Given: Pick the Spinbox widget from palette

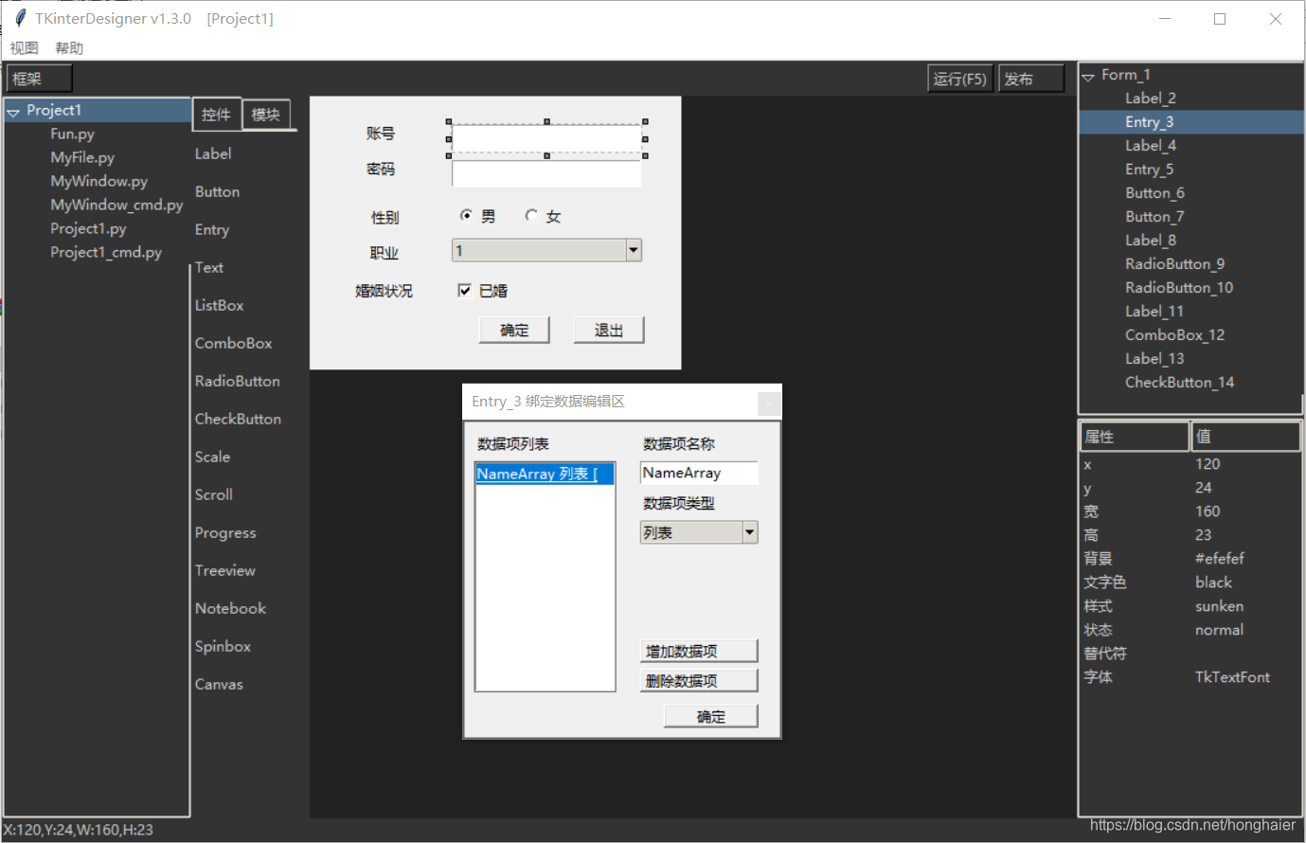Looking at the screenshot, I should coord(223,646).
